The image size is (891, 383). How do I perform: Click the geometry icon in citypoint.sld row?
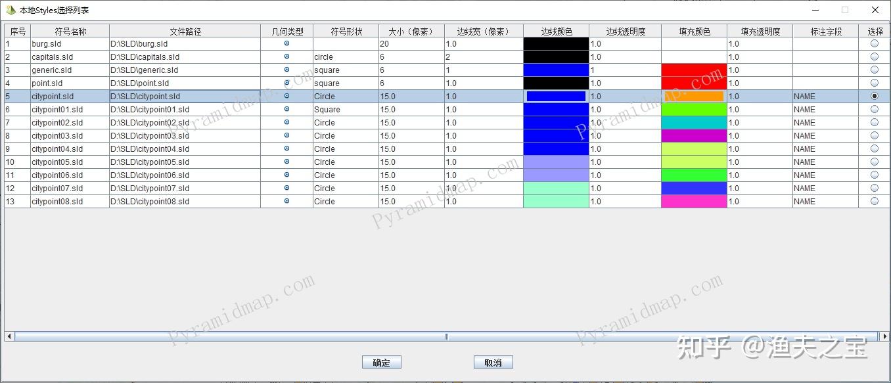click(x=286, y=96)
